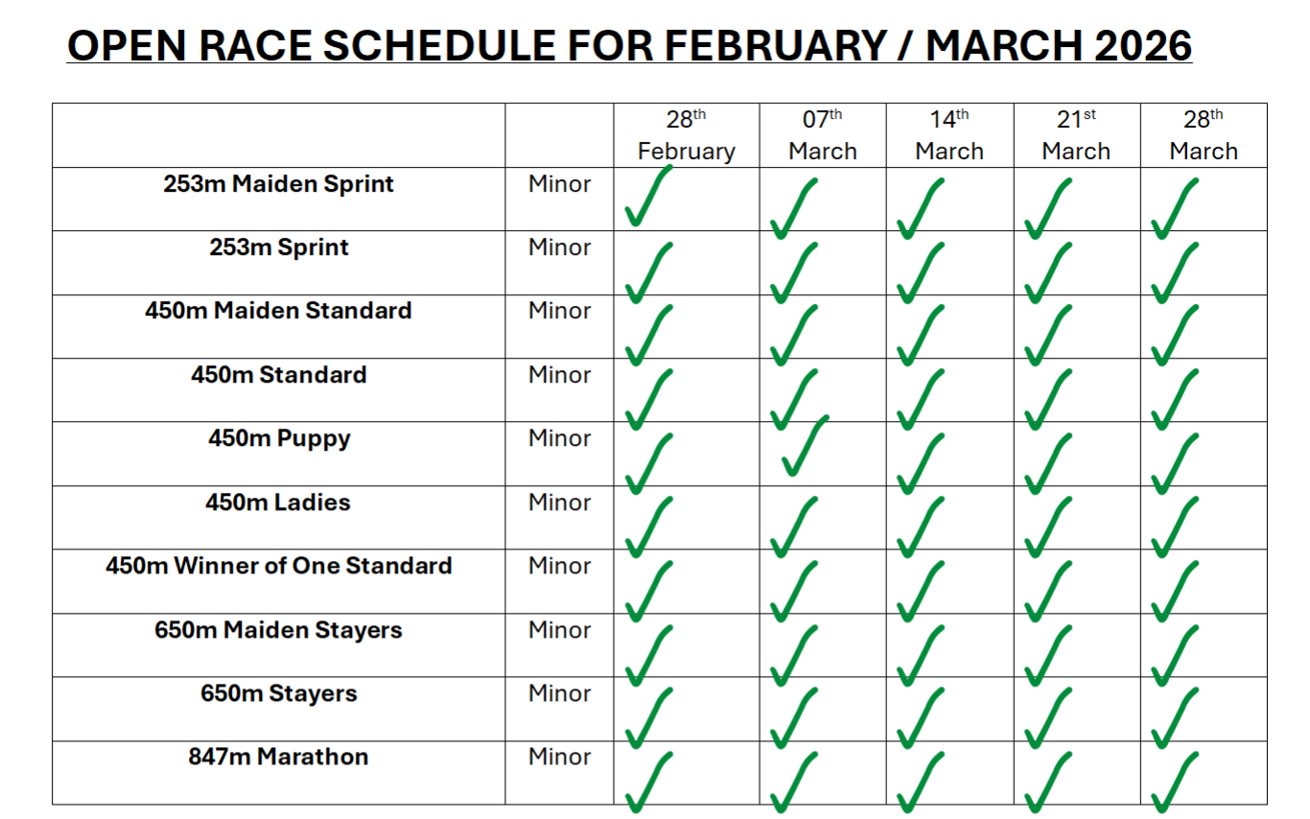1310x819 pixels.
Task: Select the 07th March column header
Action: point(822,136)
